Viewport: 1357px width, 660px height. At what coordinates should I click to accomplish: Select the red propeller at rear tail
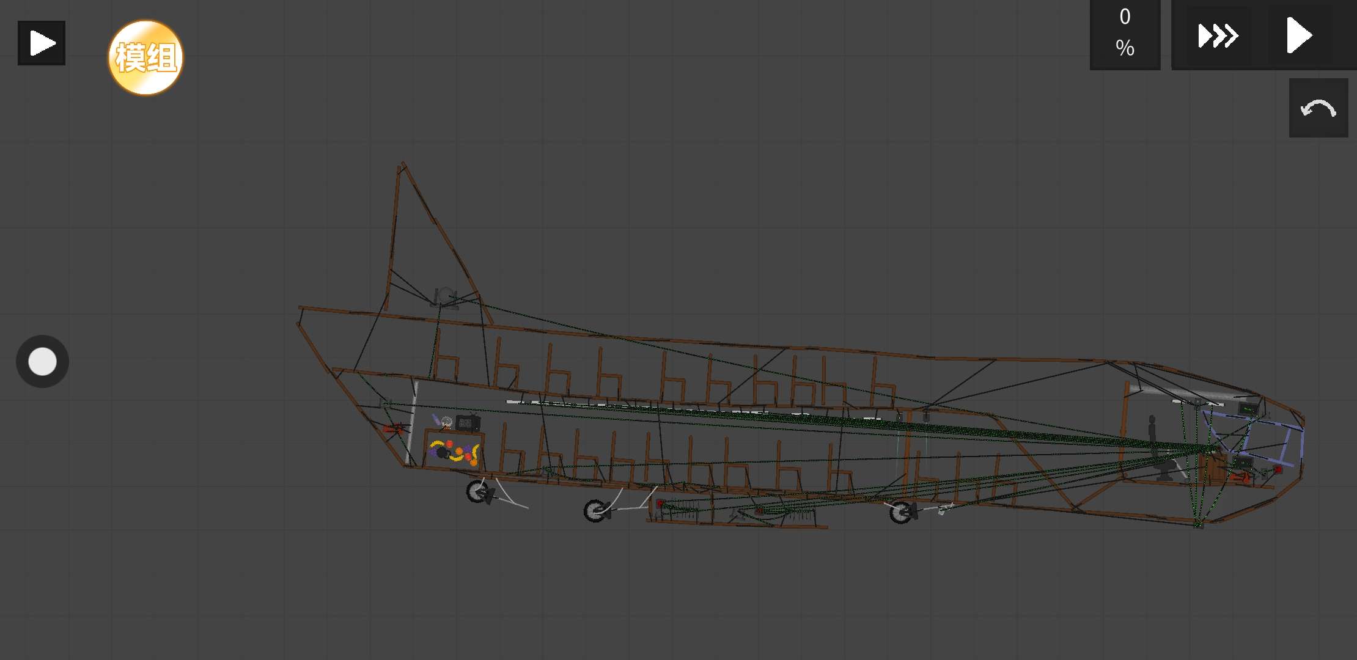pos(393,428)
